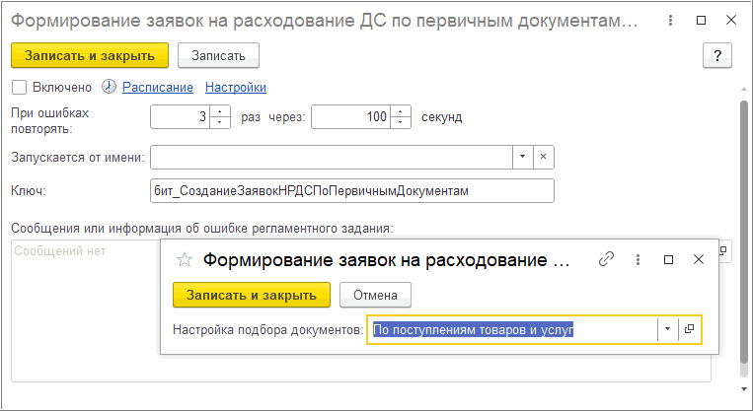Open the Настройки link

[235, 87]
